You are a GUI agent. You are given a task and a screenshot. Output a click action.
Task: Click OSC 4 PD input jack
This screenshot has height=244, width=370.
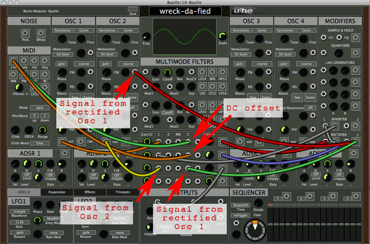[x=313, y=87]
